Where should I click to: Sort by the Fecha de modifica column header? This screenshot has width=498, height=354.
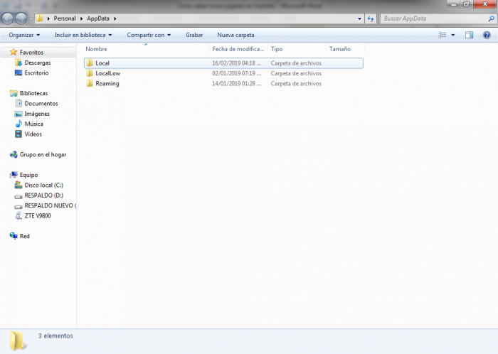(x=238, y=49)
